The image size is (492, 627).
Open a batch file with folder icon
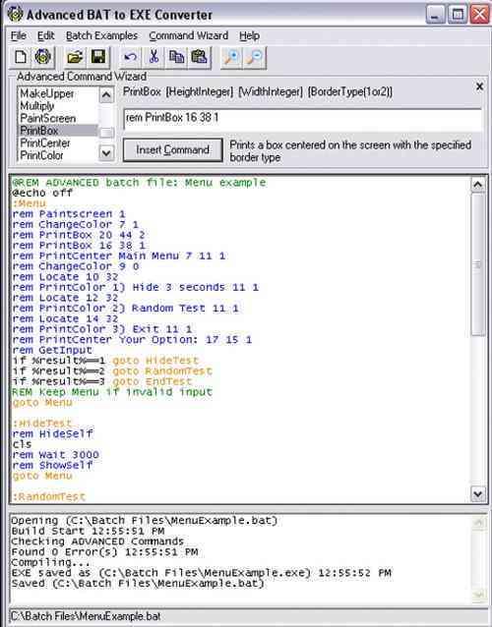point(75,57)
